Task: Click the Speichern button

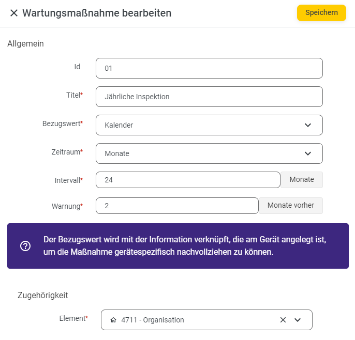Action: click(x=321, y=12)
